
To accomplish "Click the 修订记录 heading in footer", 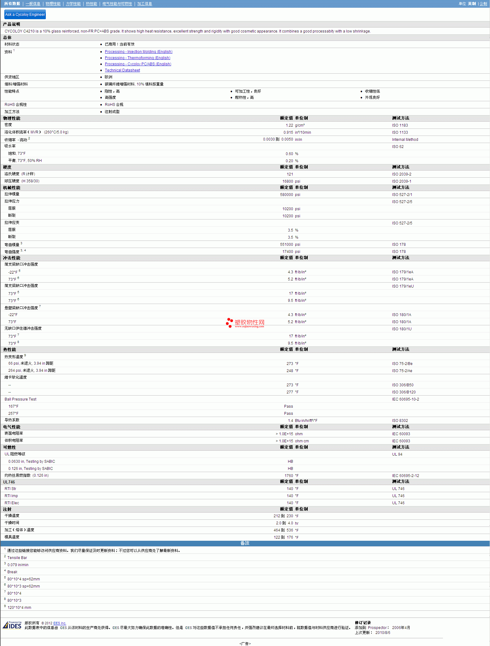I will point(363,623).
